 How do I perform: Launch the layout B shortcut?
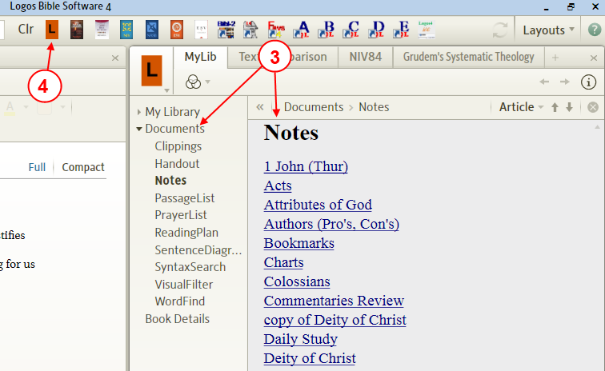(x=327, y=30)
